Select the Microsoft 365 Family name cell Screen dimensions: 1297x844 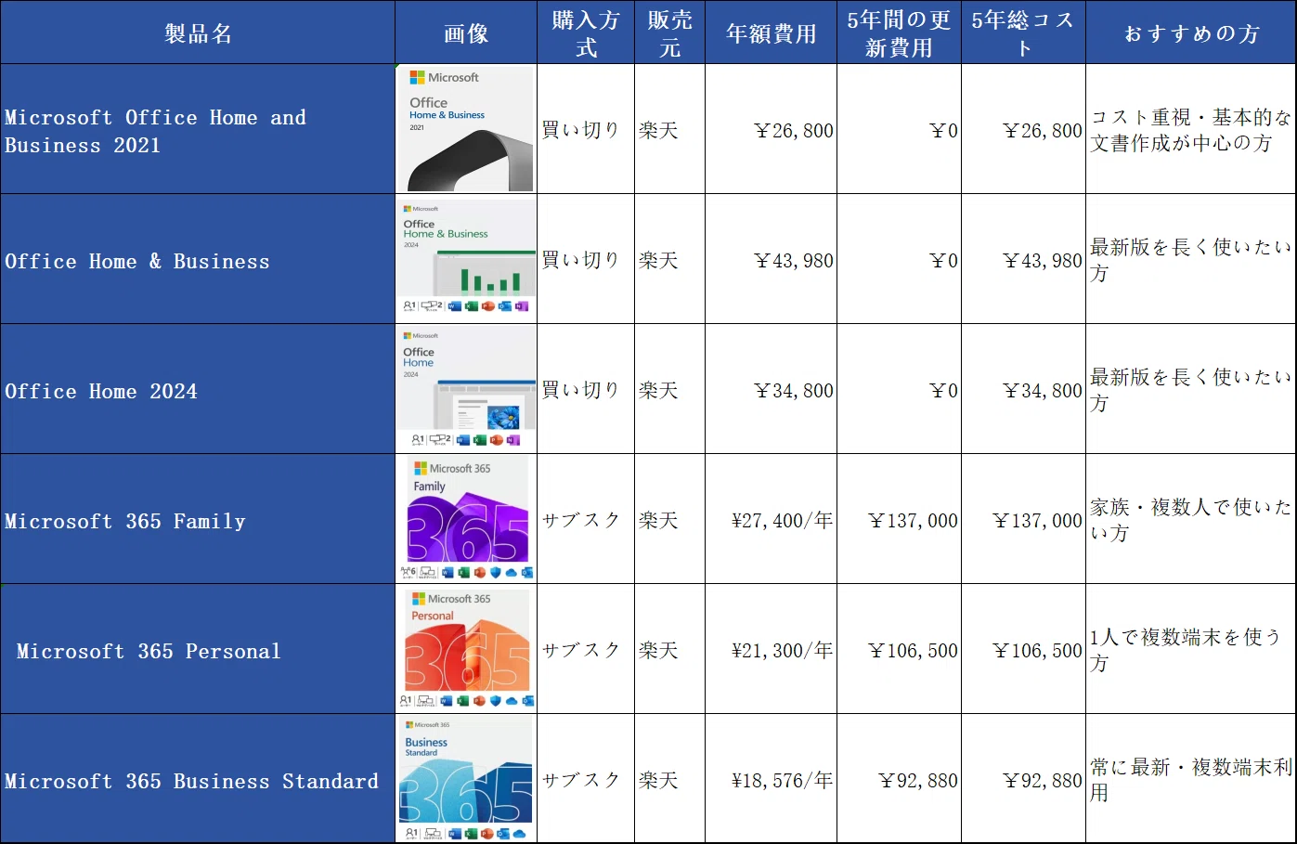[198, 519]
